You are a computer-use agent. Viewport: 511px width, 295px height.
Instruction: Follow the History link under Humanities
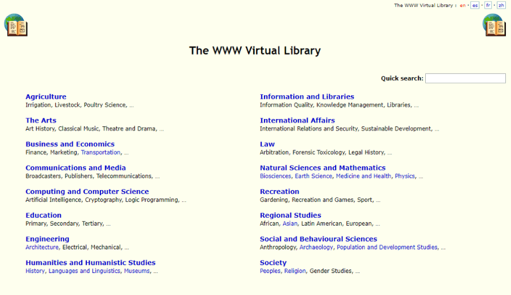point(35,271)
